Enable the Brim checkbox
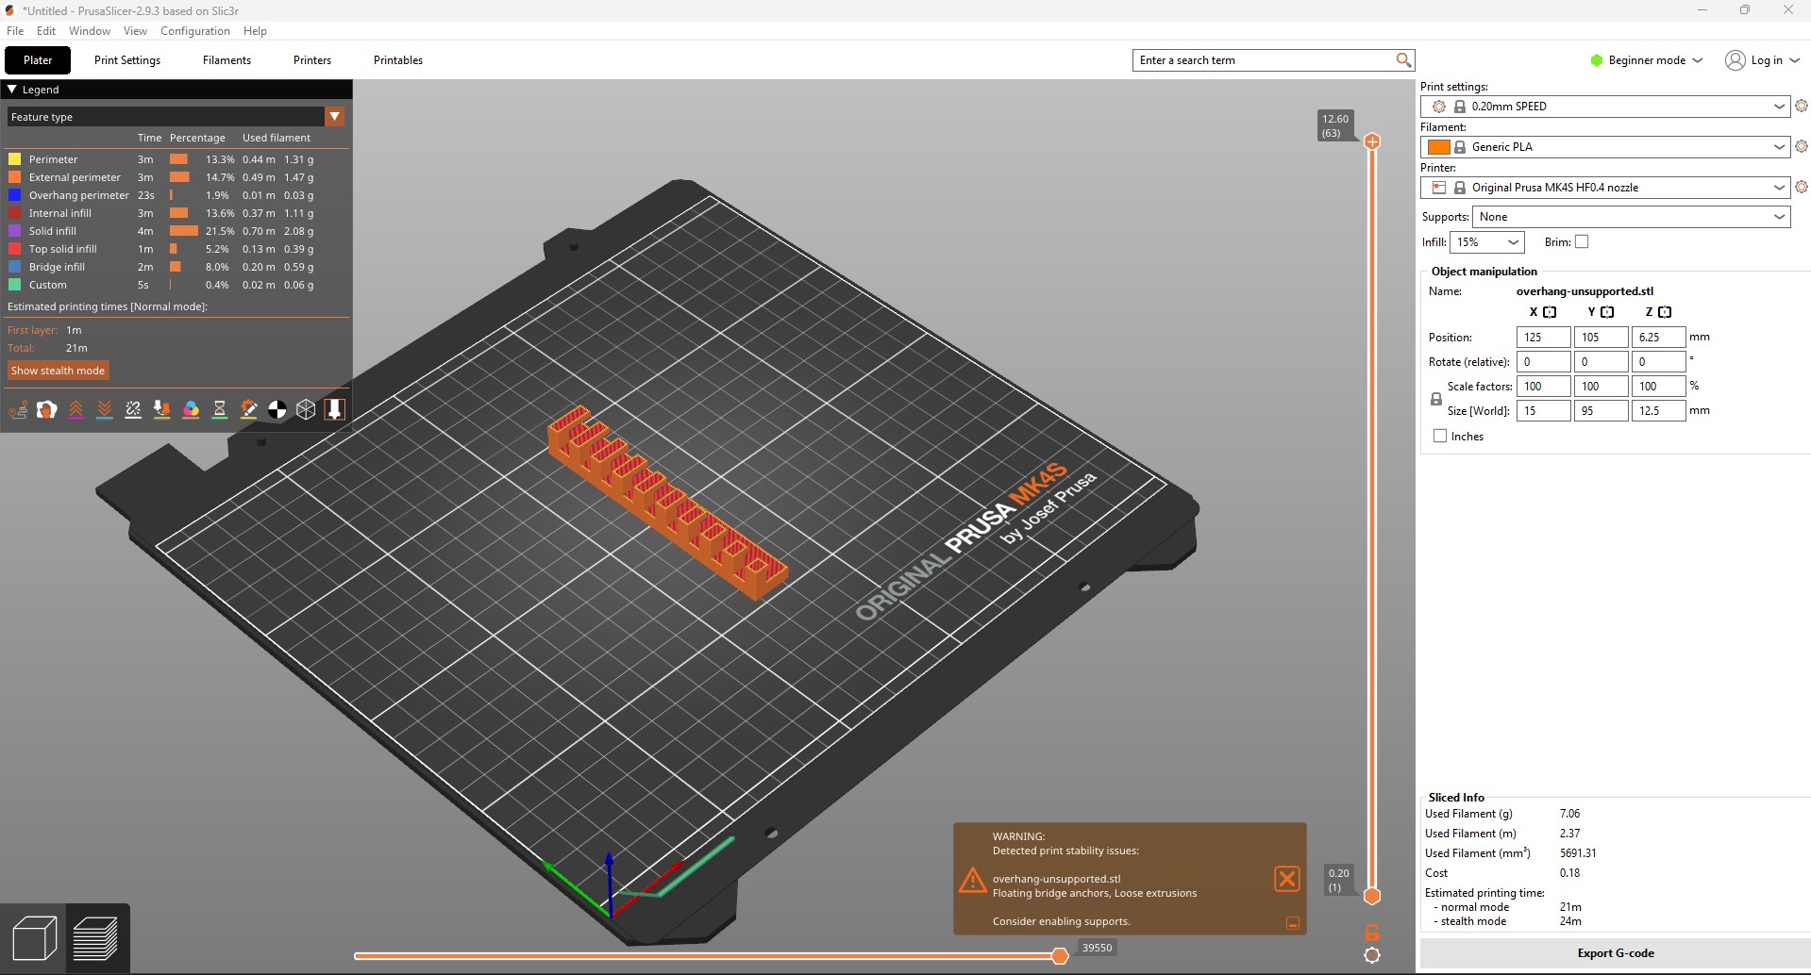Viewport: 1811px width, 975px height. (1582, 242)
